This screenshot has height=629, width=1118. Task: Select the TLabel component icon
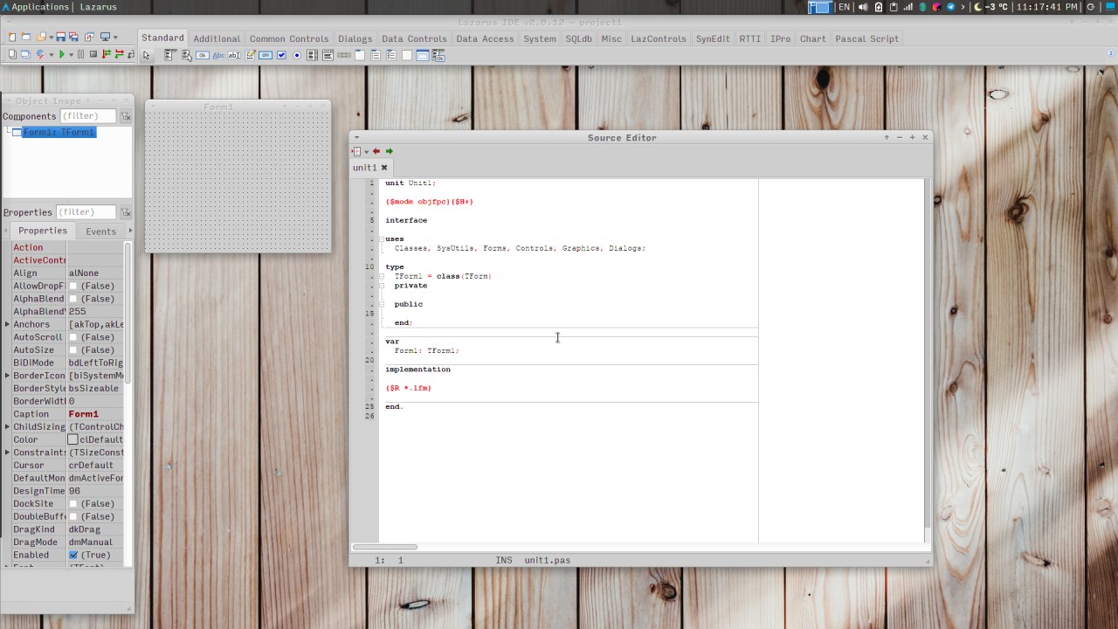[x=218, y=55]
